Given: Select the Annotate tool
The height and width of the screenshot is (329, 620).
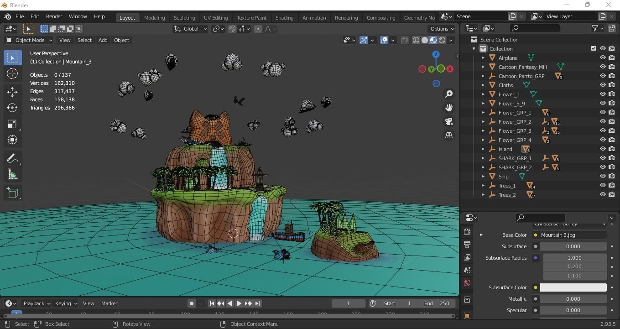Looking at the screenshot, I should click(x=12, y=158).
